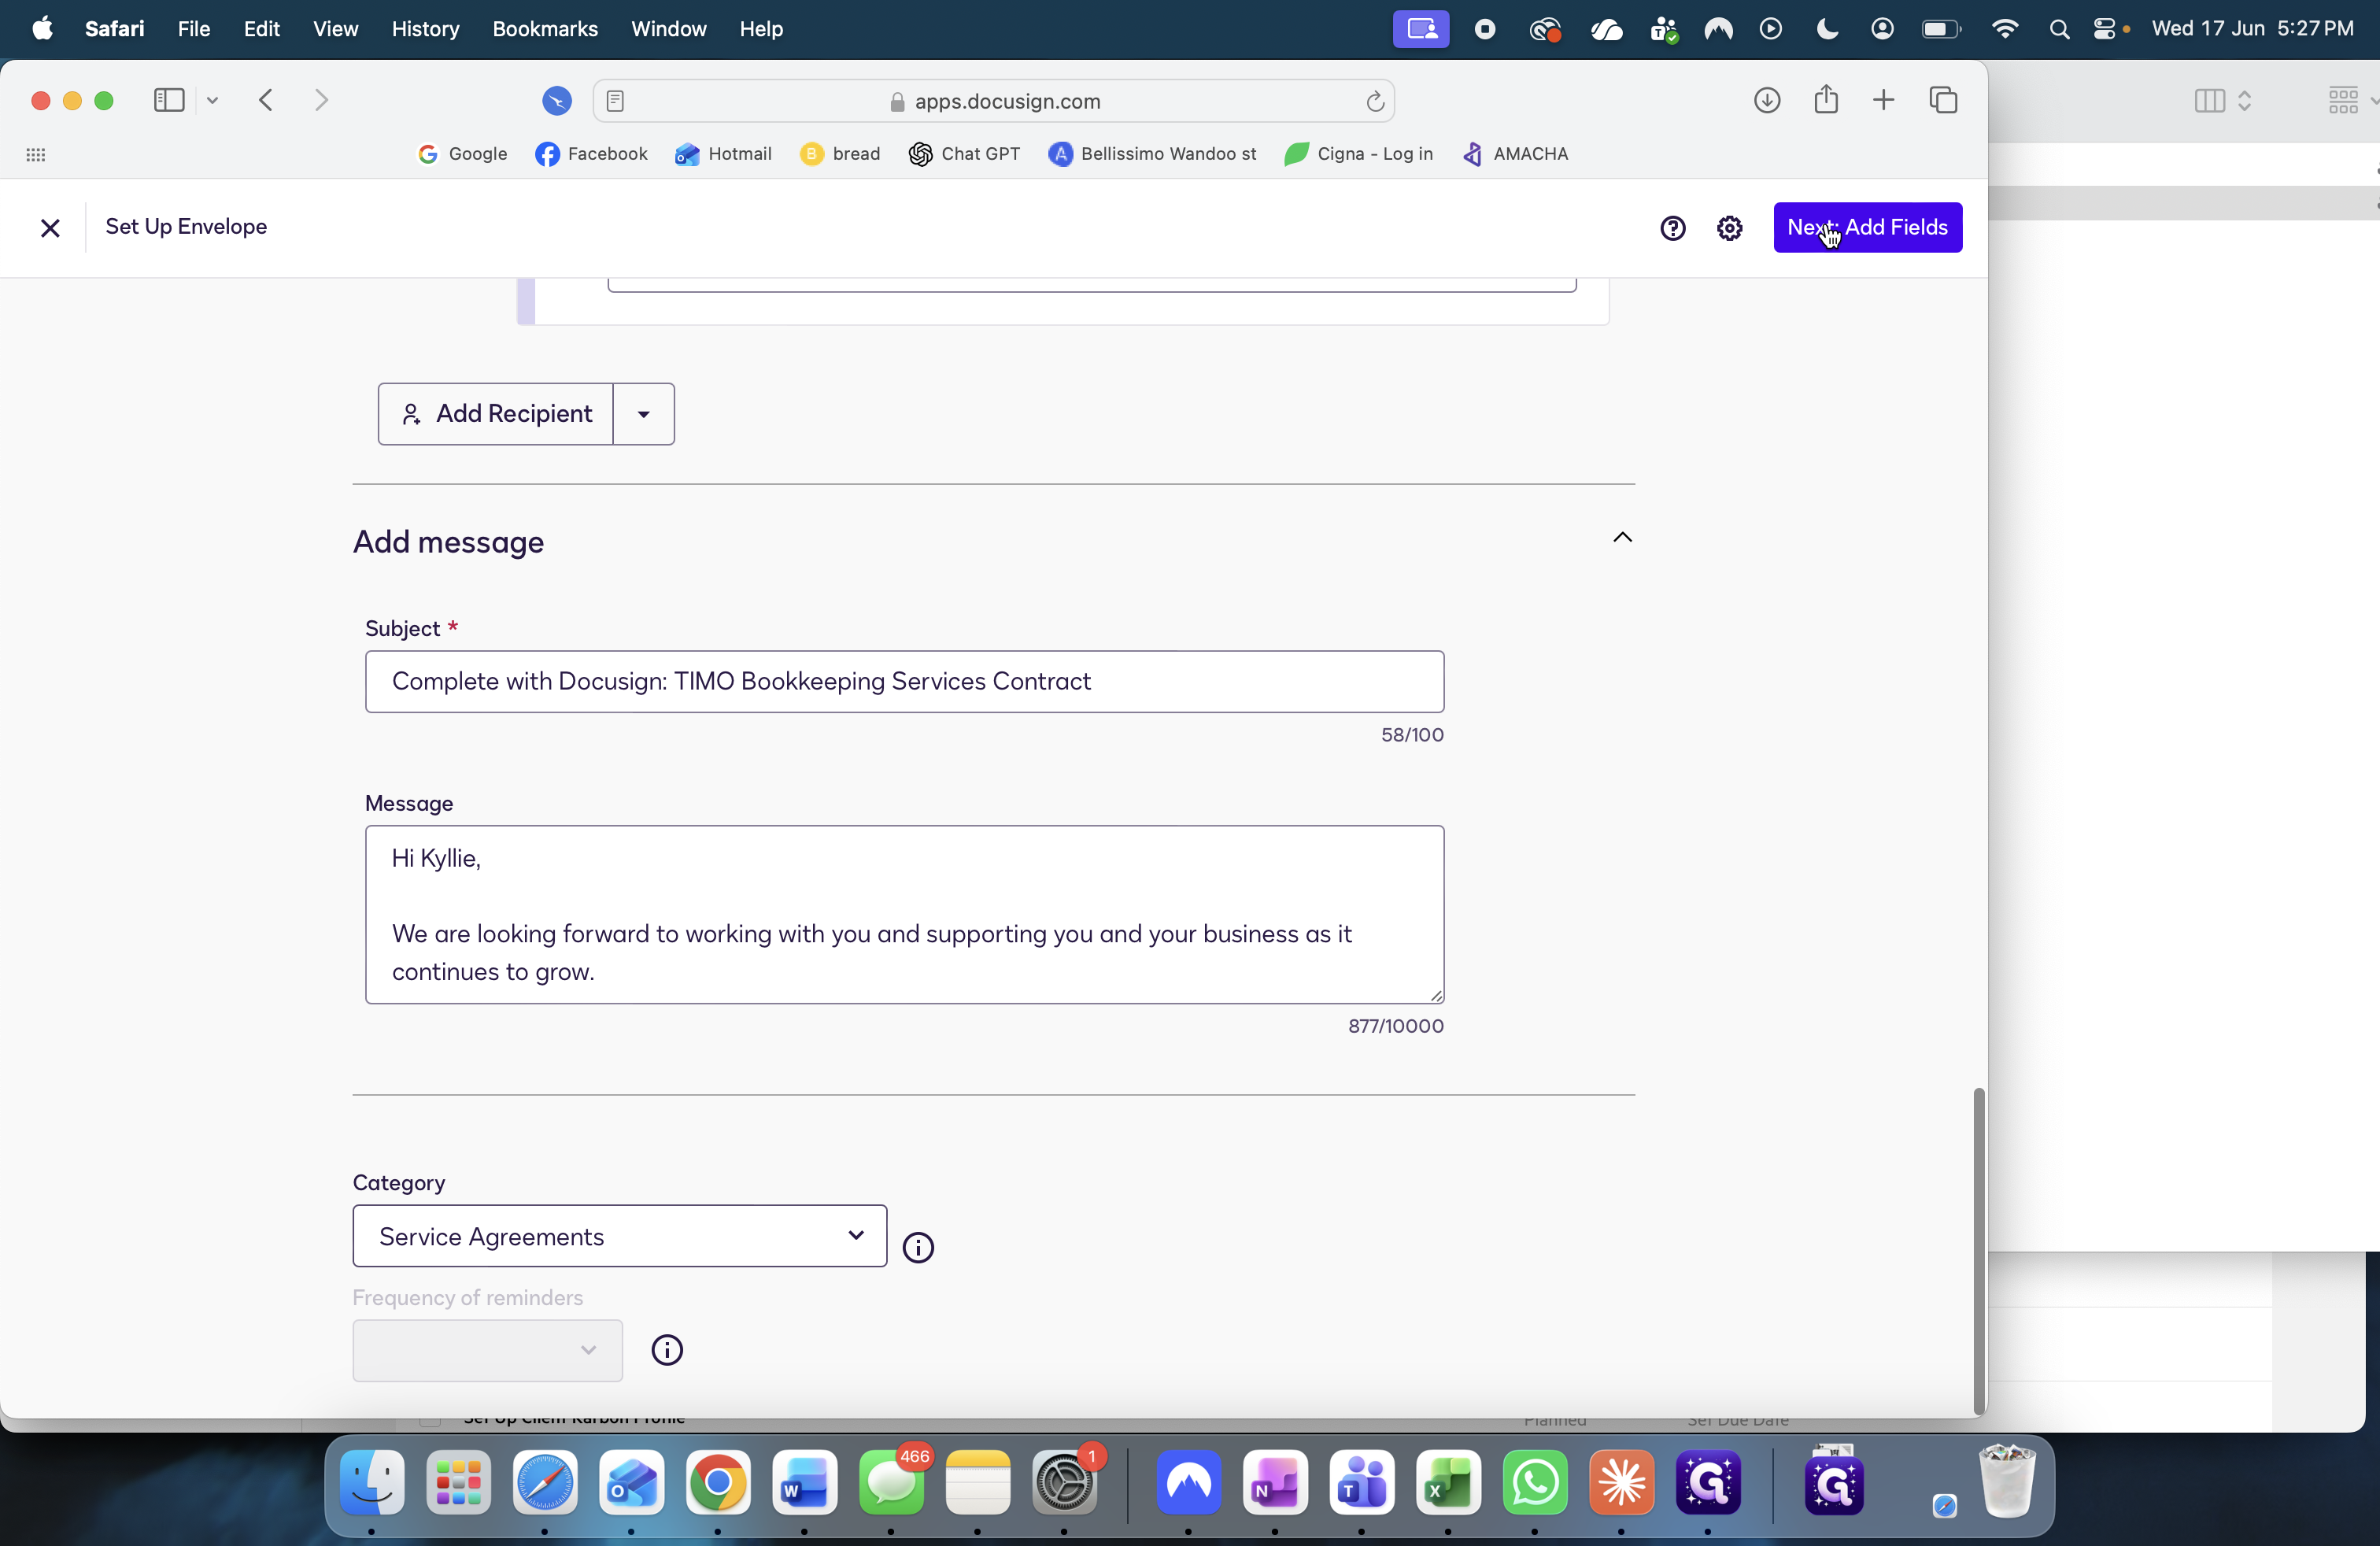Viewport: 2380px width, 1546px height.
Task: Click the Add Recipient button
Action: pyautogui.click(x=496, y=414)
